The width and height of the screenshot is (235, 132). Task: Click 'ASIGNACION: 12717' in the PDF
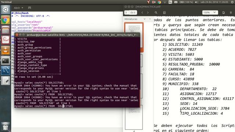pyautogui.click(x=198, y=94)
